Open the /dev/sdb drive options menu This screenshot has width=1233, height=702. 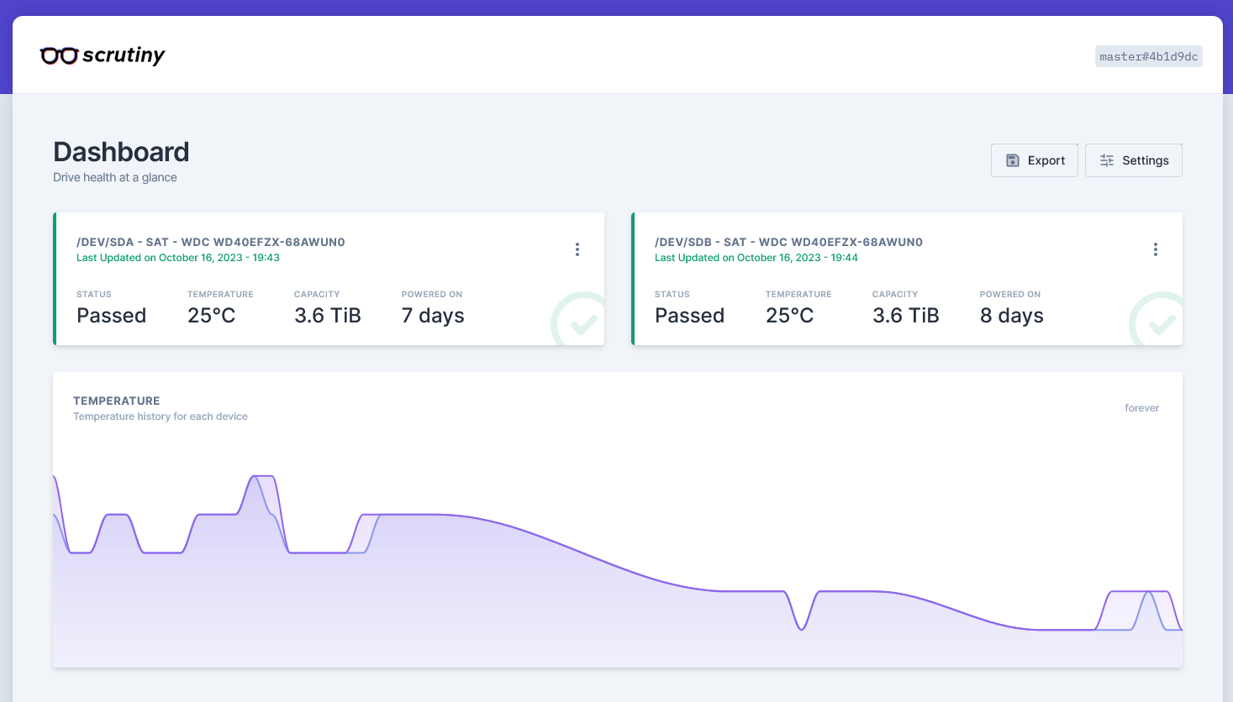tap(1156, 249)
